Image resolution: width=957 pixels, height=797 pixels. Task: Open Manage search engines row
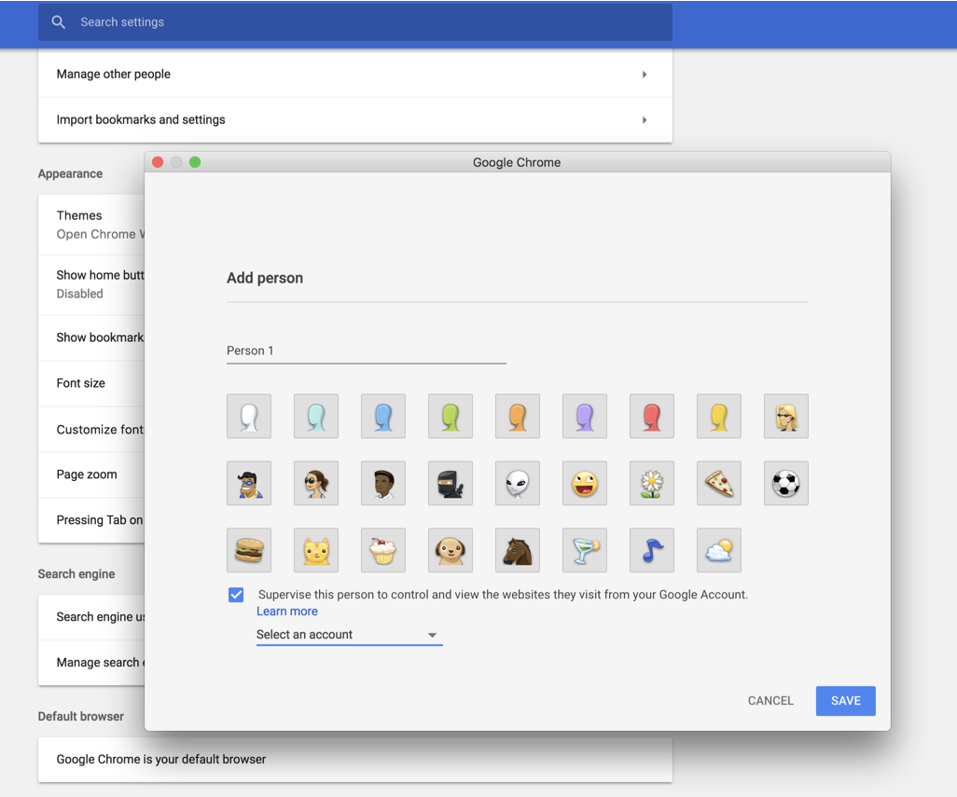91,662
